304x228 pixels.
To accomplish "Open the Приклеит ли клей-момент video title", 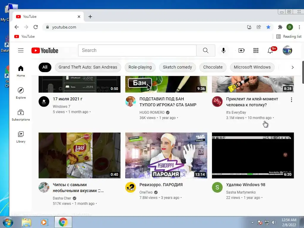I will click(x=252, y=102).
